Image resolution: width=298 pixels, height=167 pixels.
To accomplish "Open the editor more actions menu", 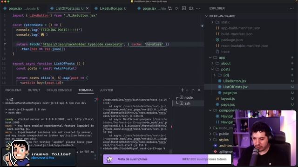I will [x=198, y=8].
